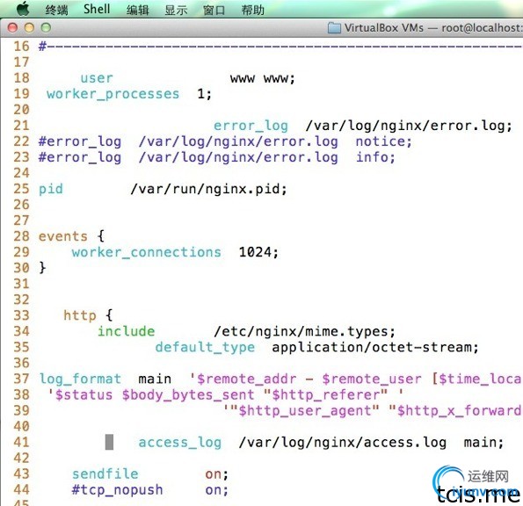Click 'info;' on line 23

375,157
